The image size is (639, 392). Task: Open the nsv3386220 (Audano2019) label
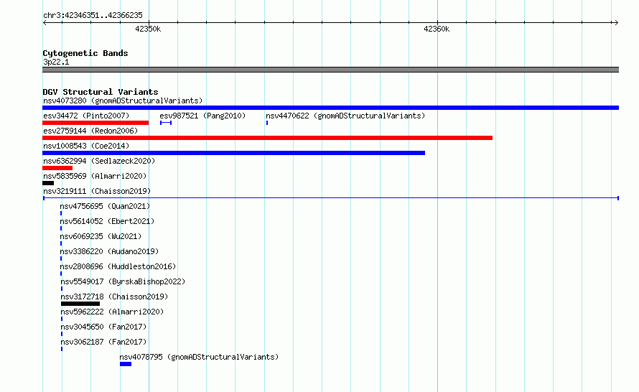click(x=109, y=251)
